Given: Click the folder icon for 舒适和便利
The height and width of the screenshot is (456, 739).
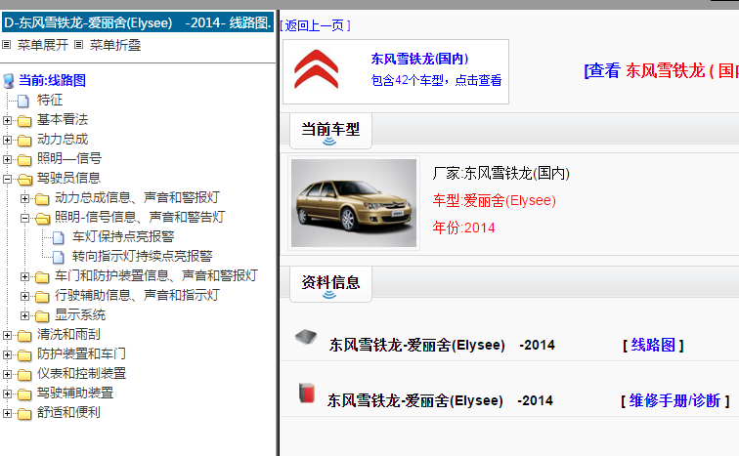Looking at the screenshot, I should click(24, 413).
